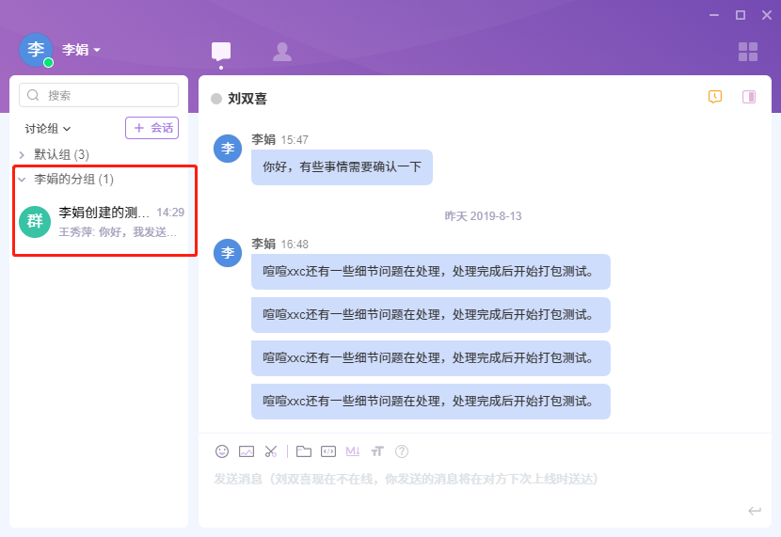
Task: Insert code snippet with the code icon
Action: coord(328,451)
